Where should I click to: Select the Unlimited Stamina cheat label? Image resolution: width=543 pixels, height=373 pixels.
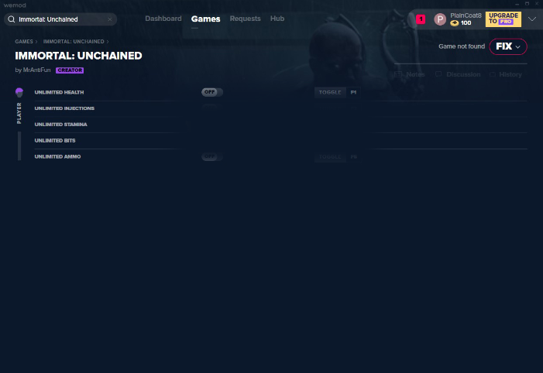click(x=61, y=125)
